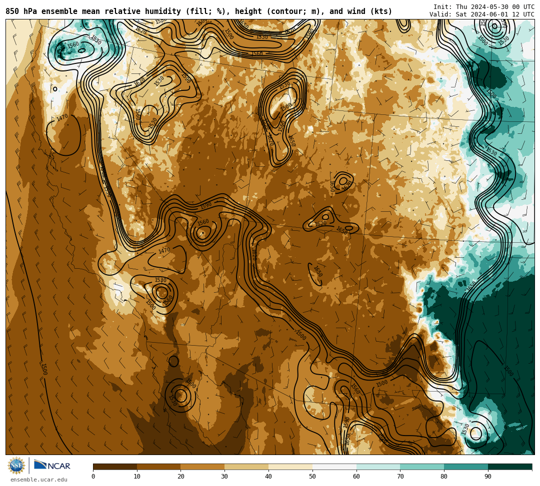Click the colorbar tick label 60

click(x=356, y=477)
